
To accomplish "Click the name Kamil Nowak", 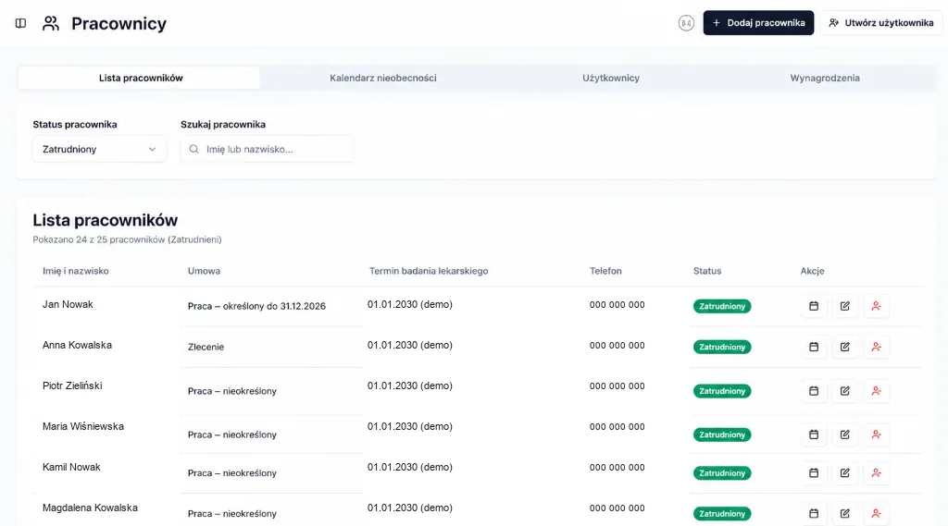I will click(71, 467).
